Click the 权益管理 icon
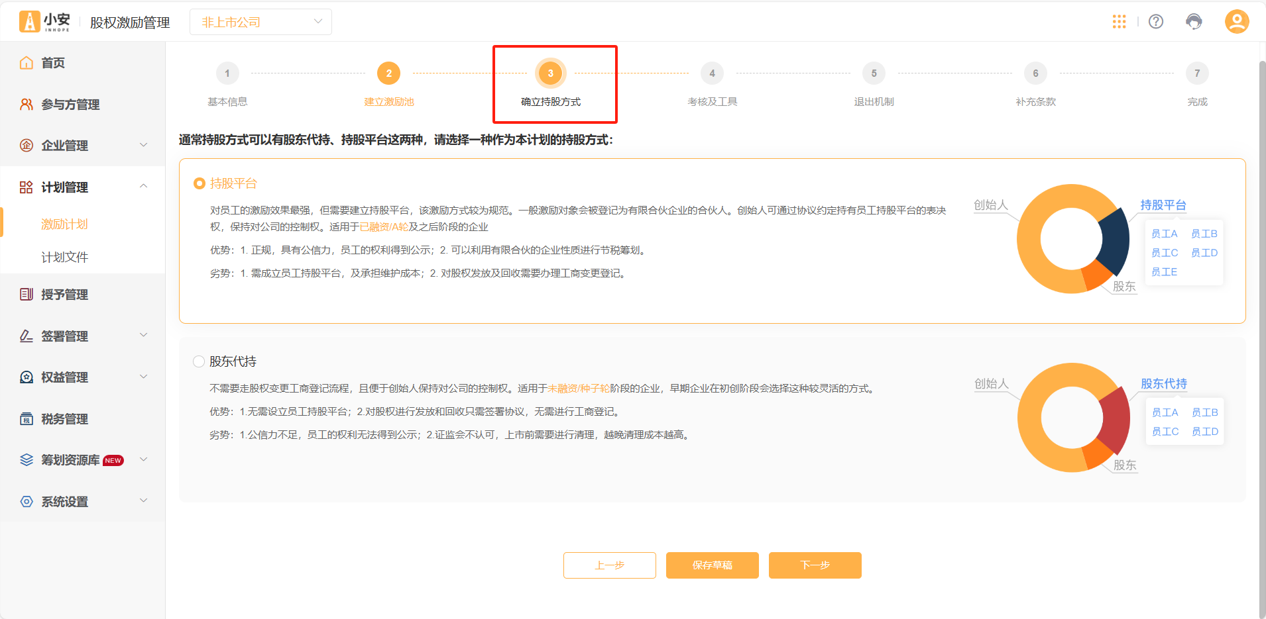 [x=27, y=377]
